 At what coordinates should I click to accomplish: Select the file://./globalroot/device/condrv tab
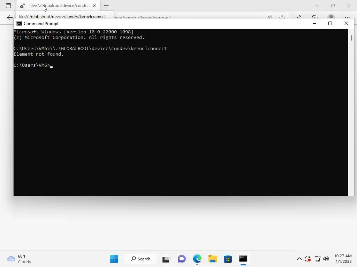coord(58,6)
